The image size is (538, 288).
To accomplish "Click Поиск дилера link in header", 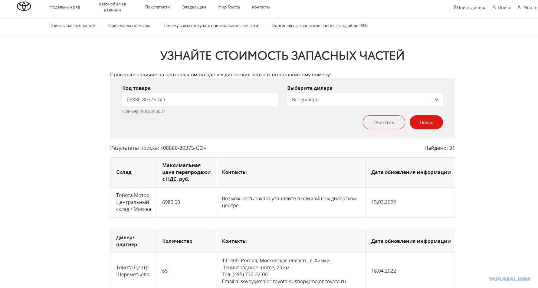I will tap(472, 8).
